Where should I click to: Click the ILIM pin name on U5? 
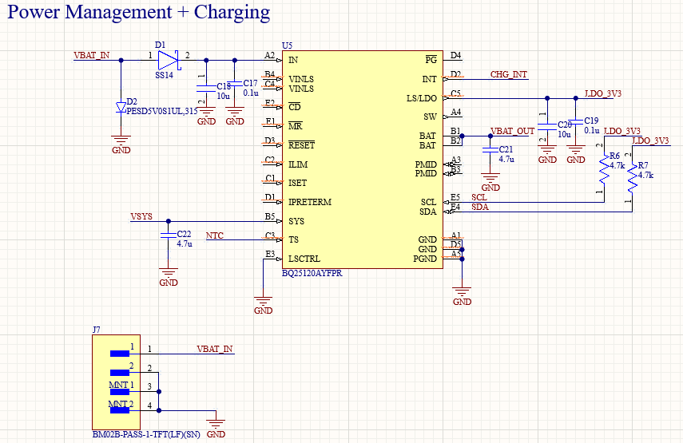point(298,164)
